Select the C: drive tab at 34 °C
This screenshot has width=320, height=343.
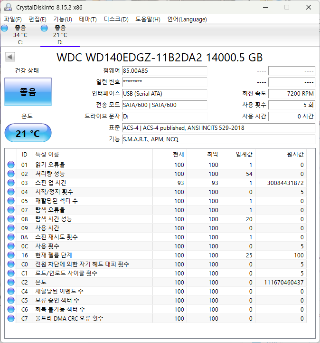(20, 35)
